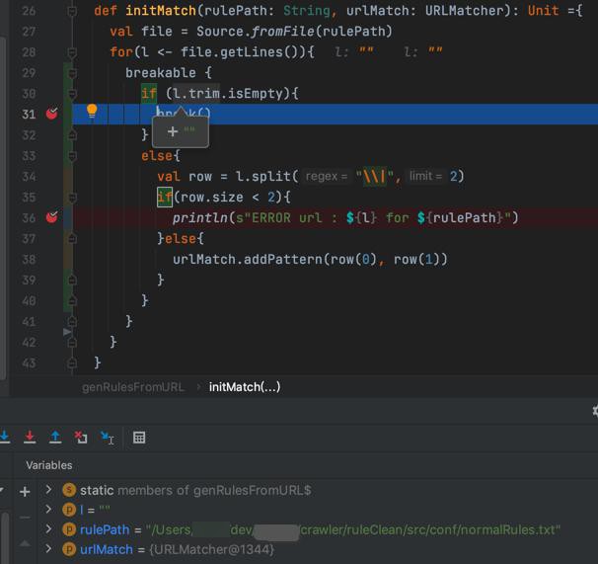Select the Variables panel title

(48, 465)
